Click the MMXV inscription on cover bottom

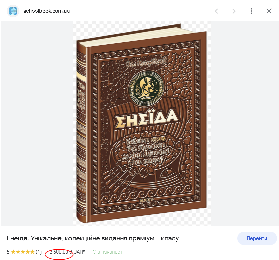146,200
